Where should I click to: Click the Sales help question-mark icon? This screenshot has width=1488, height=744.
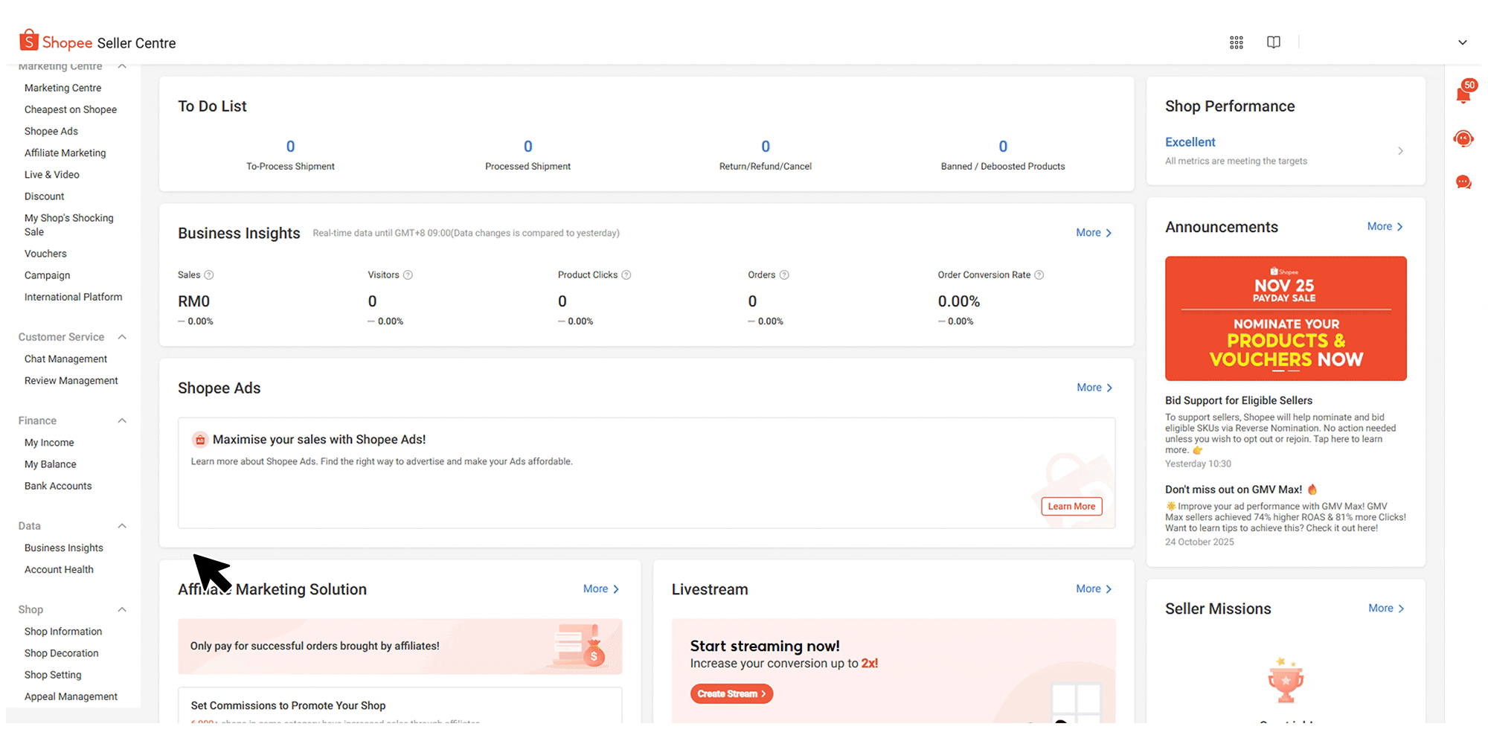pos(209,275)
